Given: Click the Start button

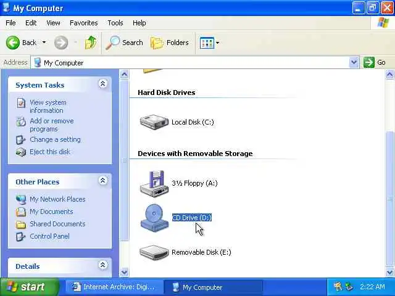Looking at the screenshot, I should click(30, 287).
